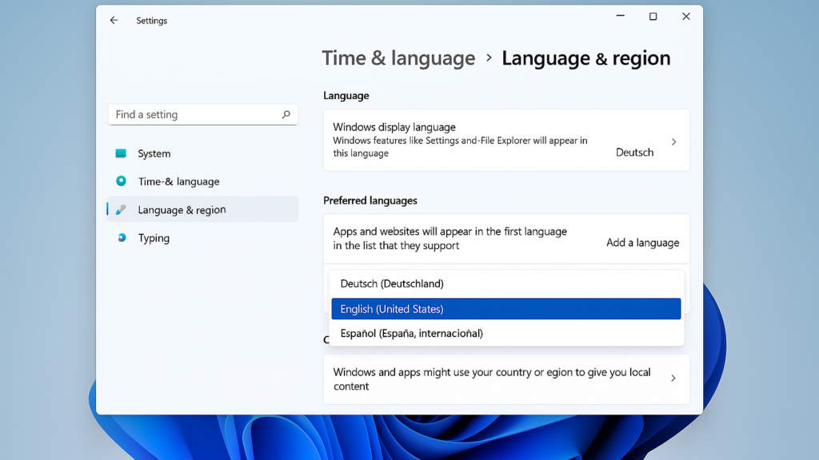Image resolution: width=819 pixels, height=460 pixels.
Task: Choose Deutsch (Deutschland) from the list
Action: point(506,284)
